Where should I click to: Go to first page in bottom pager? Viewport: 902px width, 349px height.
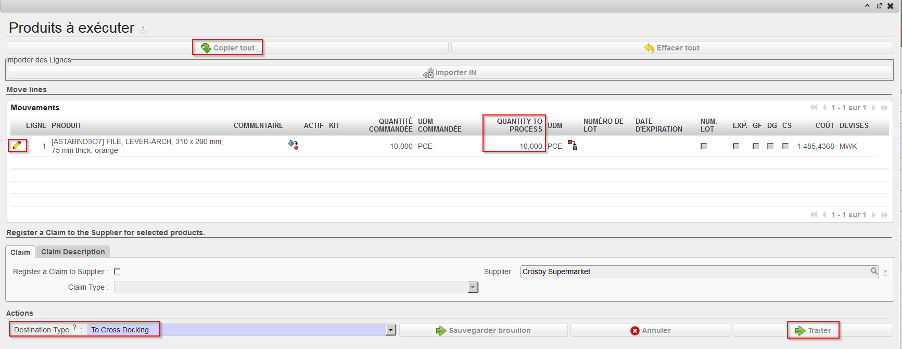click(x=814, y=215)
